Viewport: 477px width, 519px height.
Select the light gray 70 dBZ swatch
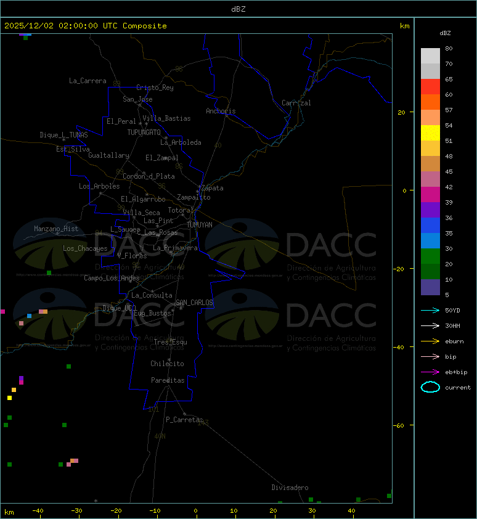click(430, 56)
